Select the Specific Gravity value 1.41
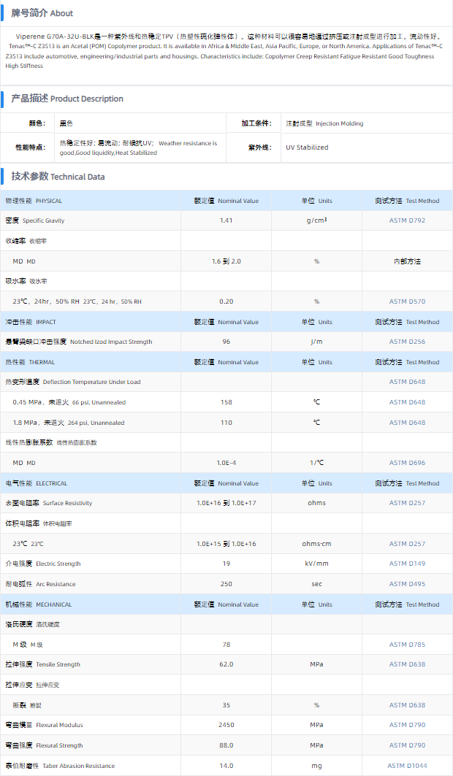 pos(226,220)
